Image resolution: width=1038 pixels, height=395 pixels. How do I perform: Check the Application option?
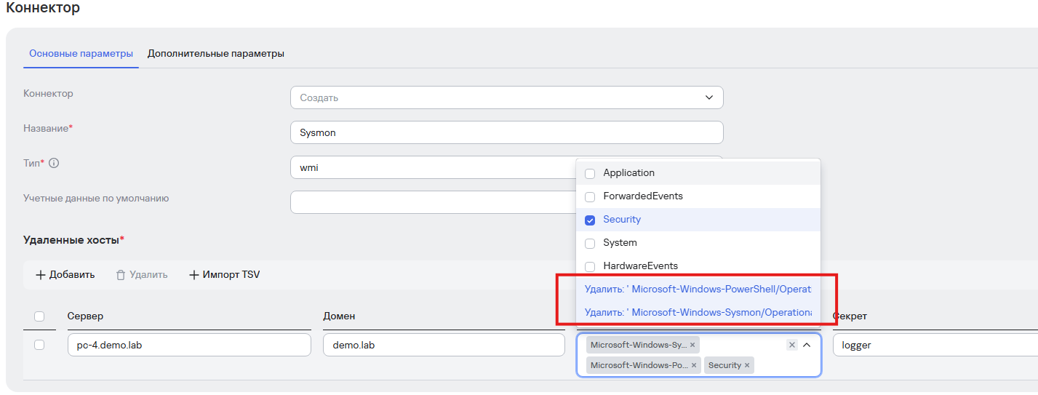pos(590,173)
